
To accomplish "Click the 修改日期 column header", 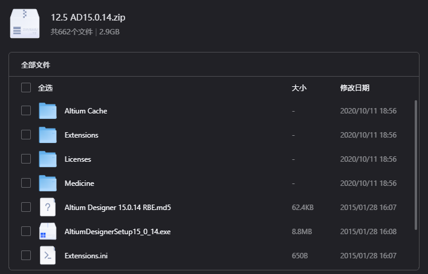I will (355, 88).
